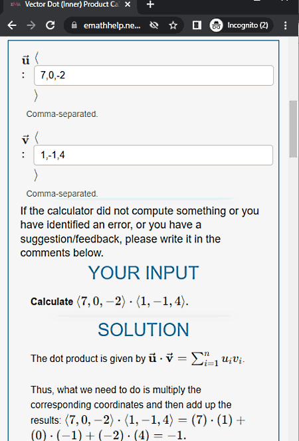Reload the emathhelp page

pyautogui.click(x=50, y=25)
